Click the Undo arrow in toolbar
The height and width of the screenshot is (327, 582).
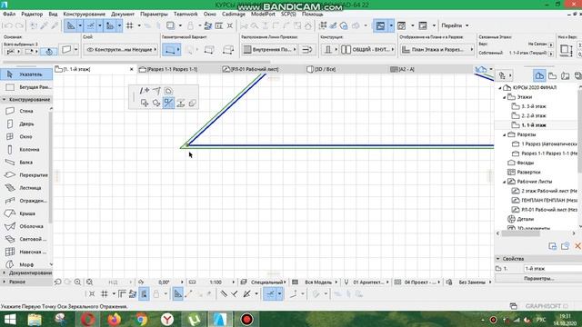click(9, 25)
